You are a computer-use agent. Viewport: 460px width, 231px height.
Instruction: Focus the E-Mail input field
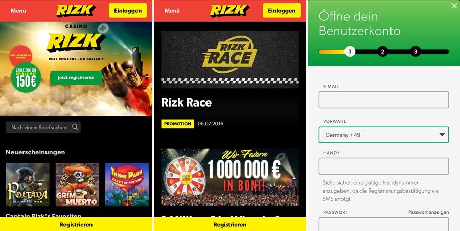pyautogui.click(x=384, y=100)
